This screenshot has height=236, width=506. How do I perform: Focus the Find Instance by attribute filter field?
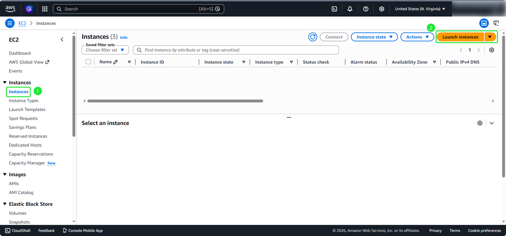coord(236,50)
